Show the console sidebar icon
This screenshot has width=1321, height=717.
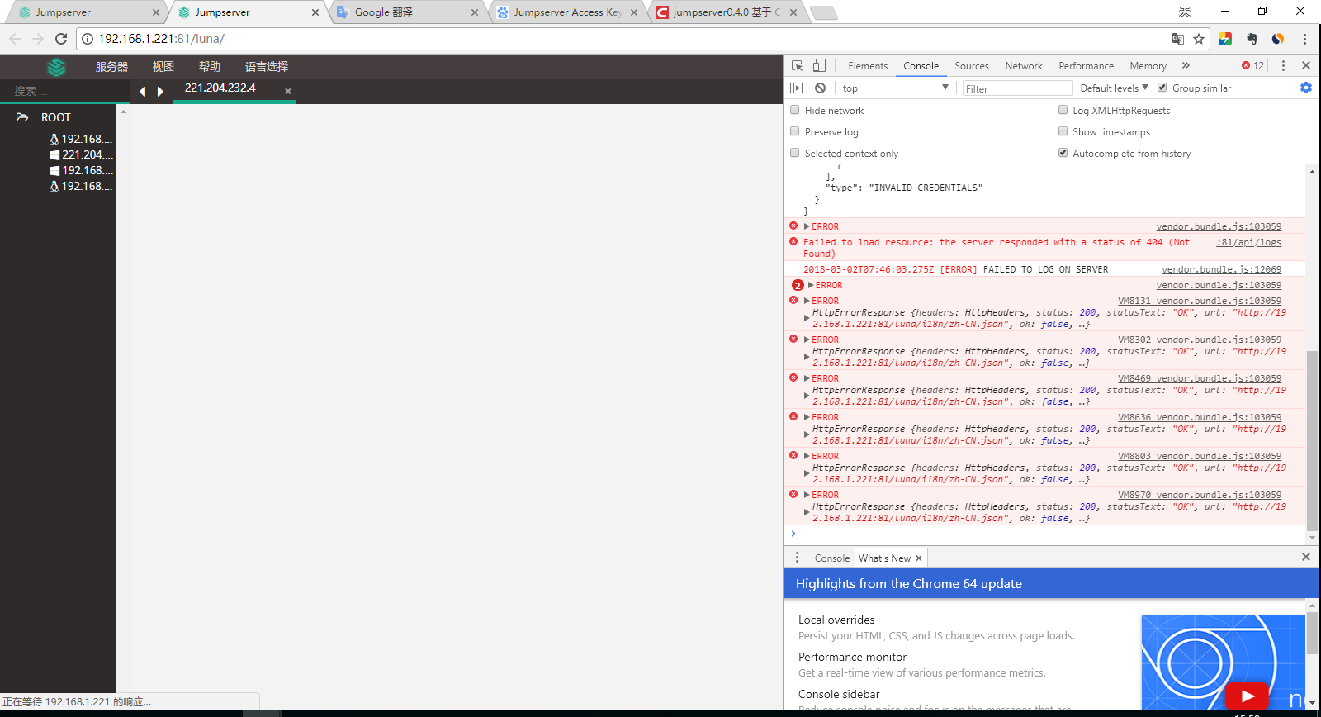tap(797, 88)
